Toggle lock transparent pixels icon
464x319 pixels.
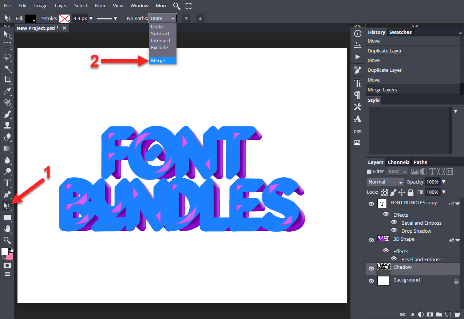385,192
